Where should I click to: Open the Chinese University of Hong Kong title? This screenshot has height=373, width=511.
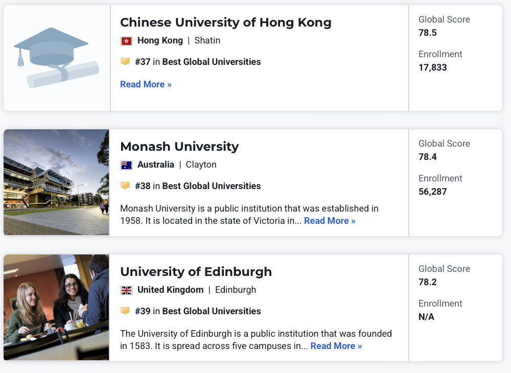(x=225, y=22)
